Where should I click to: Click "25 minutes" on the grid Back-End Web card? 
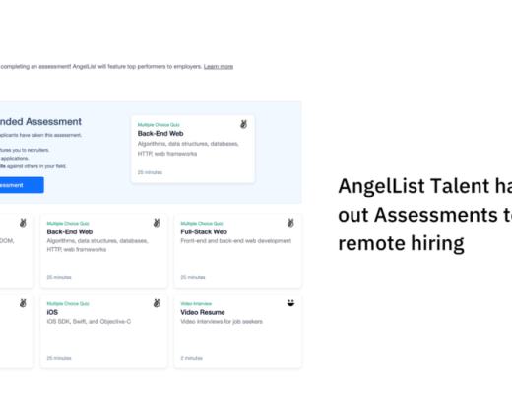[59, 277]
